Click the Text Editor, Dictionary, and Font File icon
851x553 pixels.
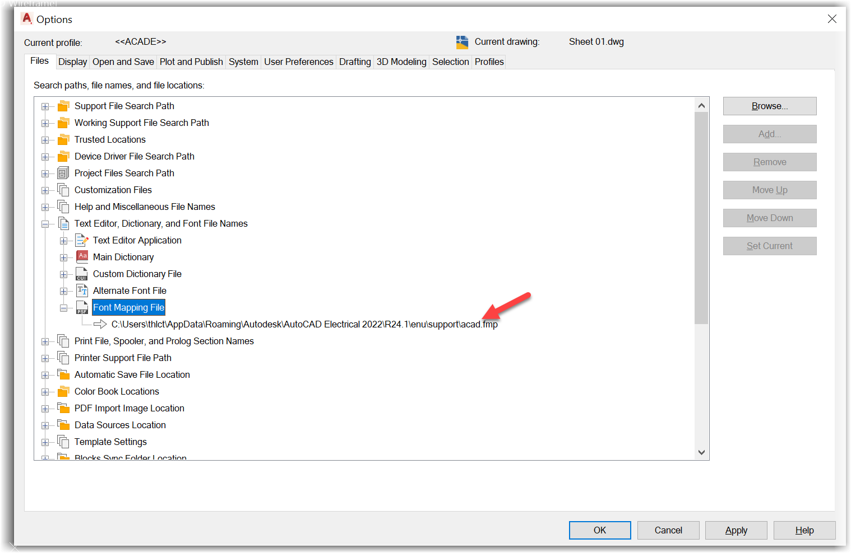[63, 223]
